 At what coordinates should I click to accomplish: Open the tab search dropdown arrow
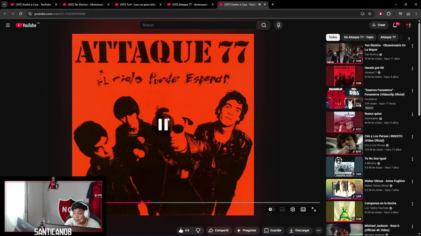pyautogui.click(x=4, y=5)
